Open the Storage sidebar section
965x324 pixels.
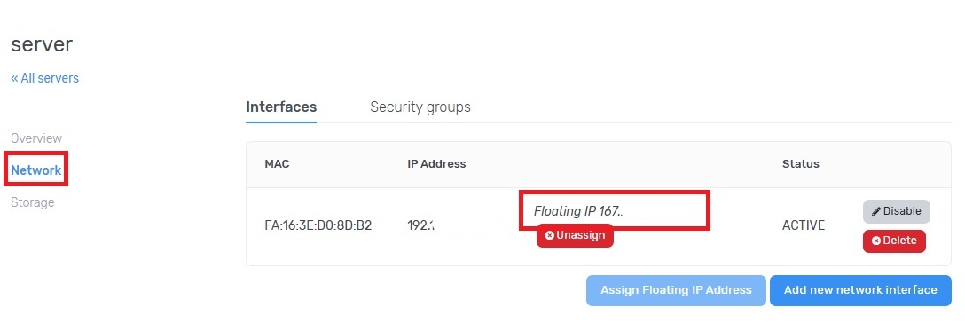33,202
